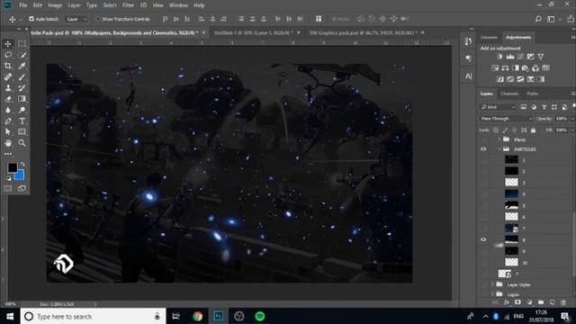Show the Flares group
Image resolution: width=576 pixels, height=324 pixels.
tap(483, 139)
